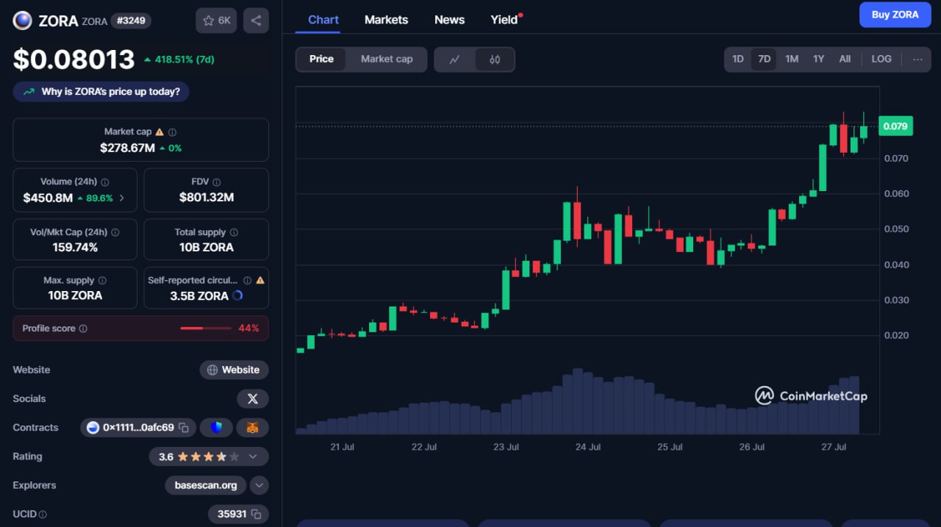941x527 pixels.
Task: Open the X social profile icon
Action: pos(252,398)
